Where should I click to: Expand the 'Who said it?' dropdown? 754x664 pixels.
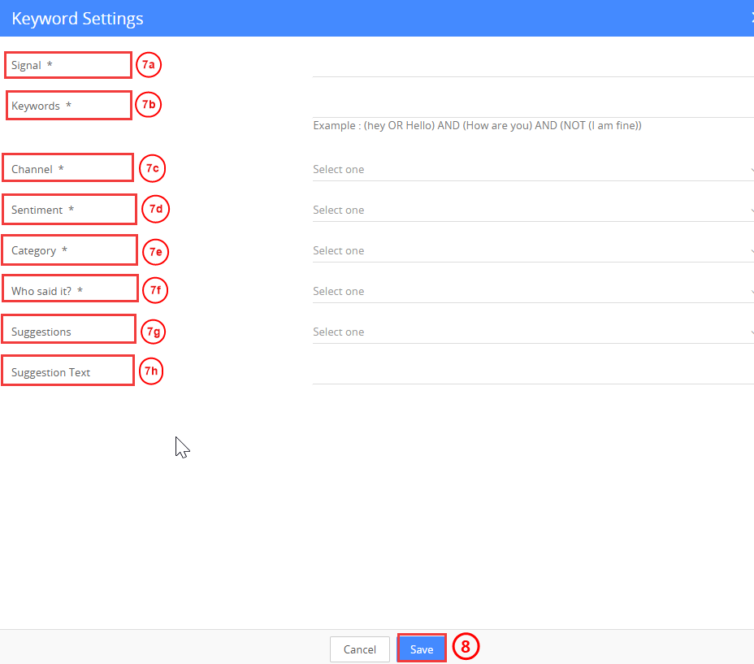pos(532,291)
